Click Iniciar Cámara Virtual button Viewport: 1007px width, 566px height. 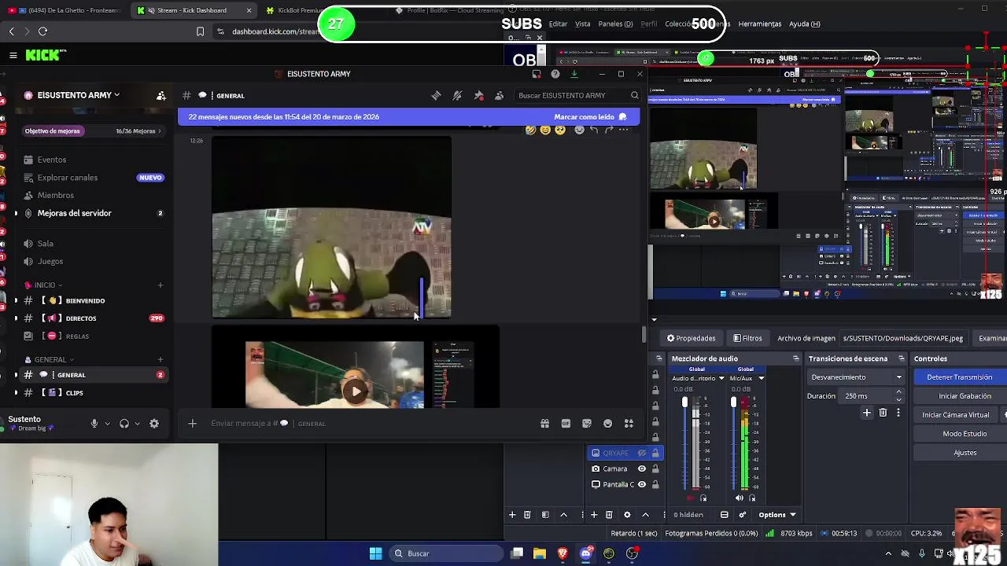pyautogui.click(x=956, y=415)
